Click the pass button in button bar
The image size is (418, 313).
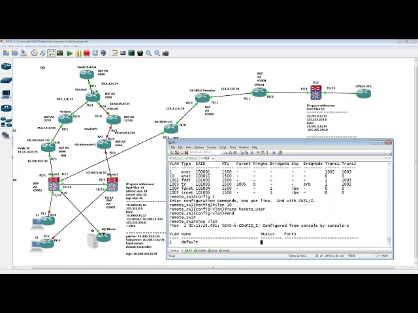click(x=213, y=250)
